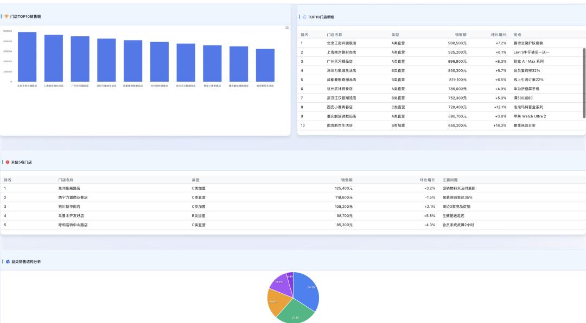
Task: Click 主要问题 header in bottom stores table
Action: click(450, 180)
